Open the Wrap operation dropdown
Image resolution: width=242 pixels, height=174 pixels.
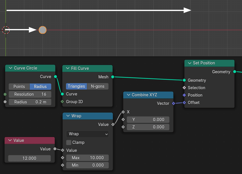[x=87, y=134]
